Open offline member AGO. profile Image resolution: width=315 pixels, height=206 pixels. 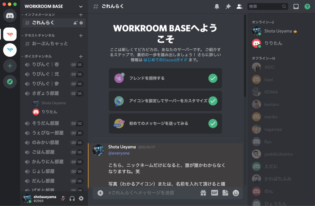tap(279, 67)
